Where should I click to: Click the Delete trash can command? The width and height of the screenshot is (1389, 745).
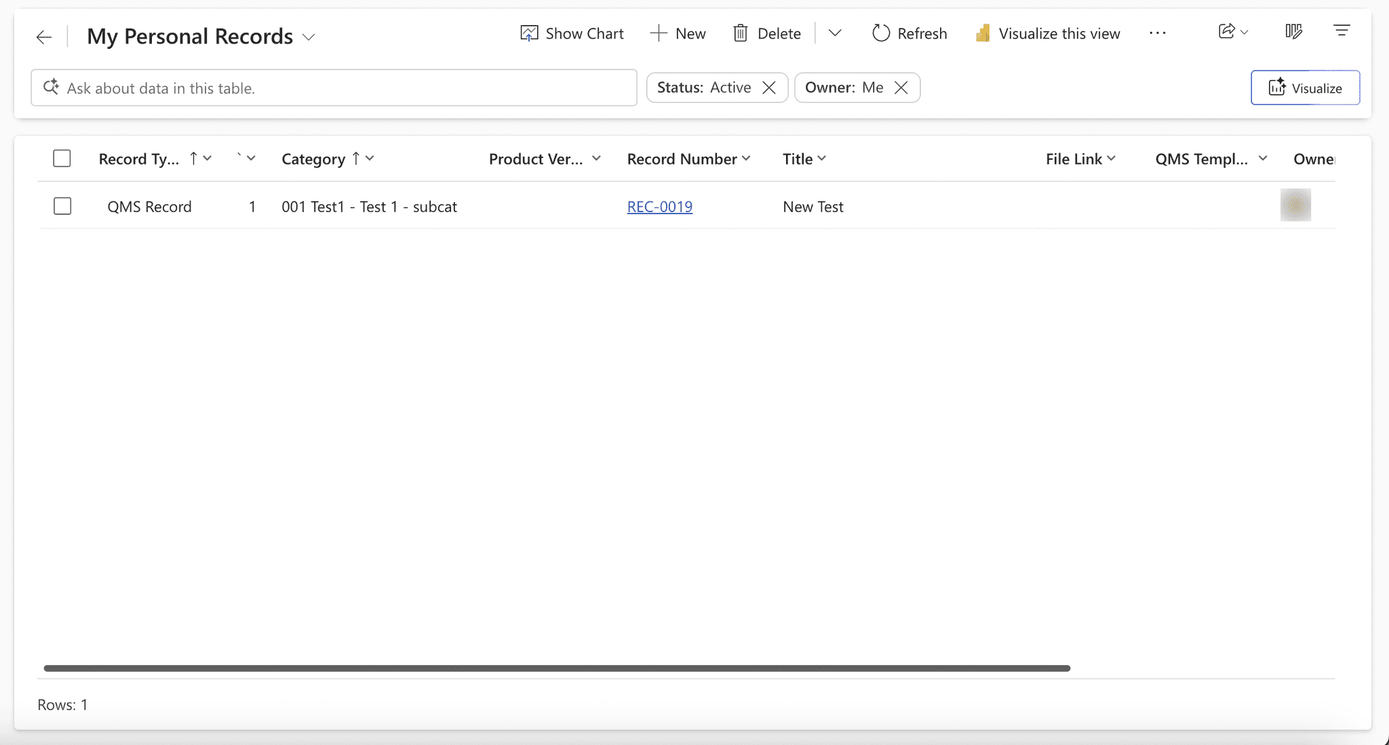click(x=767, y=33)
